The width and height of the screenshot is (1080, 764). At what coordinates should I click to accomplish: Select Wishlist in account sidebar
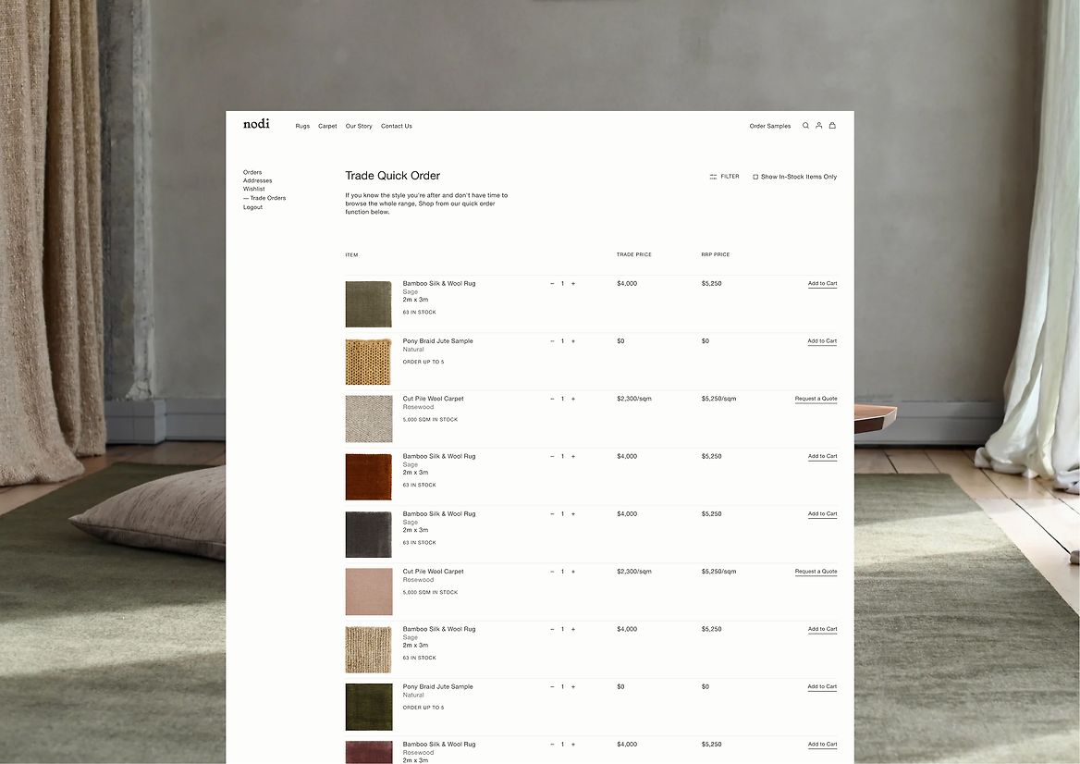(253, 189)
